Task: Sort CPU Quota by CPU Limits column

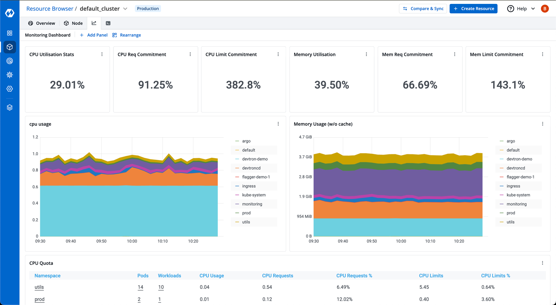Action: (x=431, y=276)
